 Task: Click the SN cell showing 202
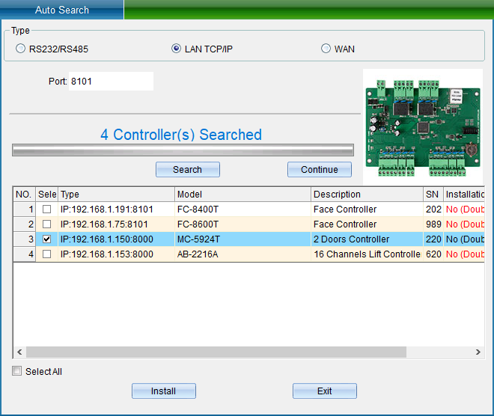pos(433,209)
